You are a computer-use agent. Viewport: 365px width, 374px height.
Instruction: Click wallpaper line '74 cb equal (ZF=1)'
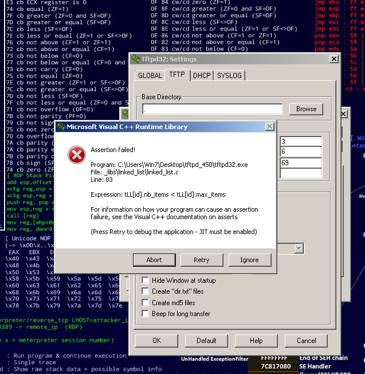click(x=37, y=9)
